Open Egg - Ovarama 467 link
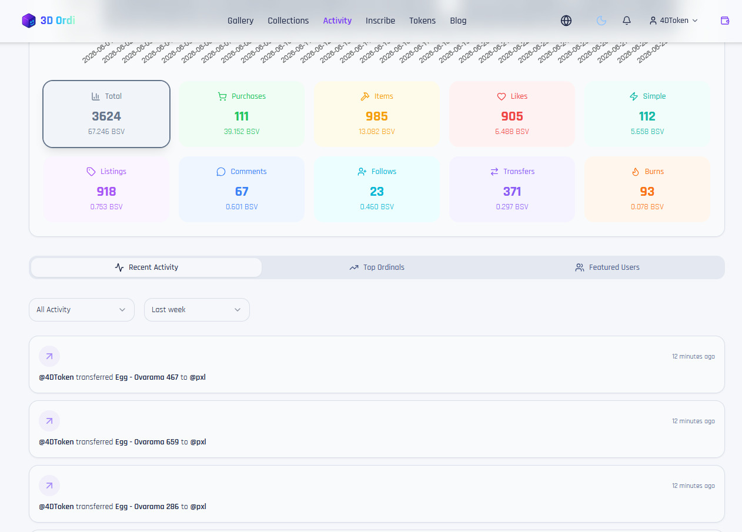This screenshot has width=742, height=532. click(147, 377)
